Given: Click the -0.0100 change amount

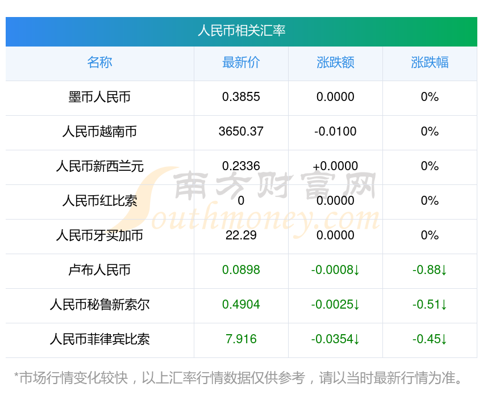Looking at the screenshot, I should pos(335,132).
